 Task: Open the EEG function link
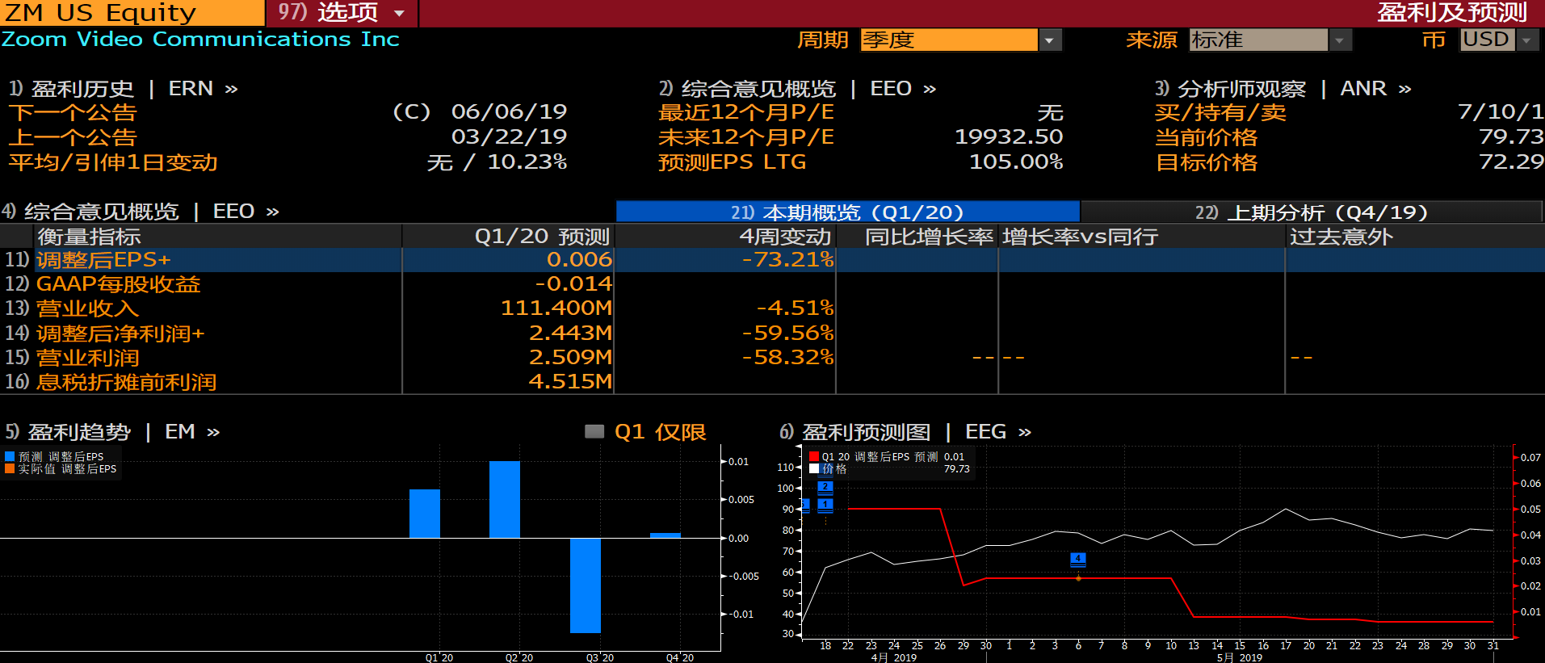pyautogui.click(x=985, y=432)
